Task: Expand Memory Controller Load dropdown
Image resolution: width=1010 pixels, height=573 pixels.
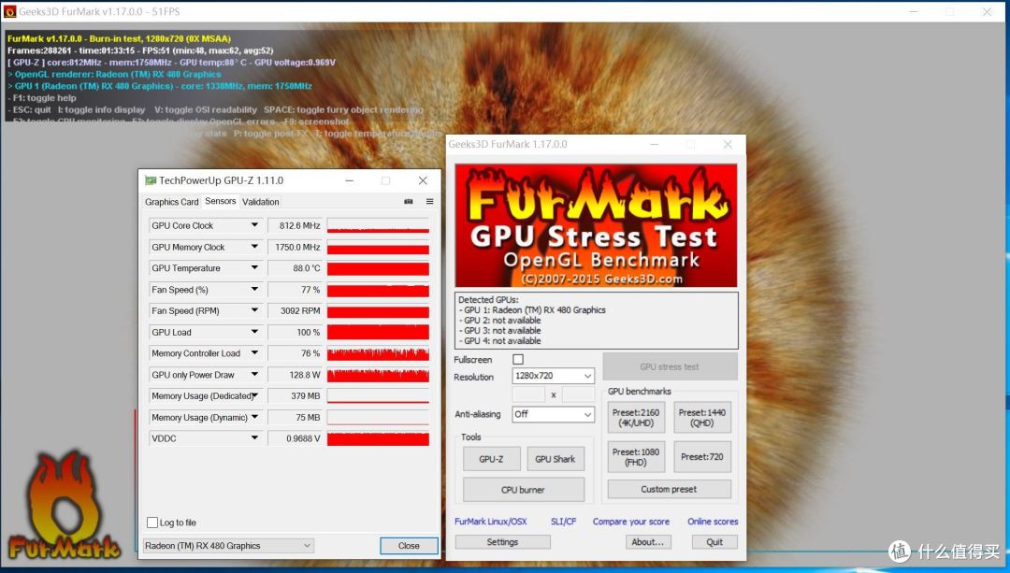Action: point(254,352)
